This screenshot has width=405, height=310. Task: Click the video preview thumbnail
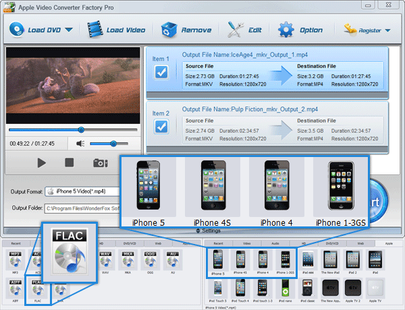point(73,86)
